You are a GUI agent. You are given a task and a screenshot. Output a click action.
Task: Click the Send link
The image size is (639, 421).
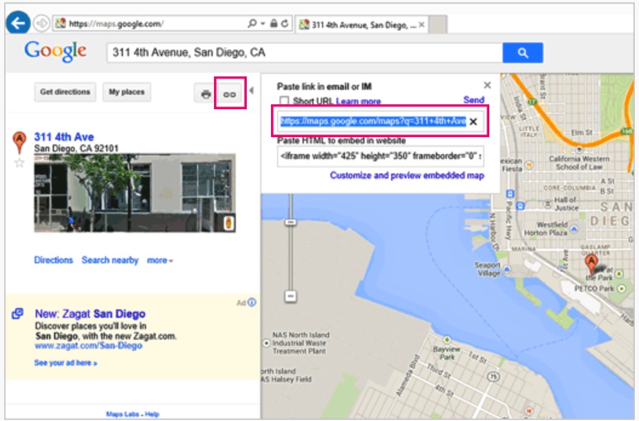tap(473, 99)
